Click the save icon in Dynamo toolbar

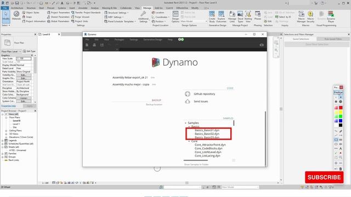pos(102,45)
